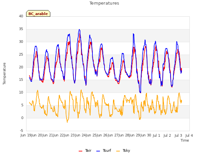The image size is (209, 157).
Task: Click y-axis tick value 35
Action: 21,29
